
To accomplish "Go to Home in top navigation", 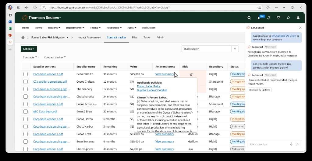I will click(26, 28).
